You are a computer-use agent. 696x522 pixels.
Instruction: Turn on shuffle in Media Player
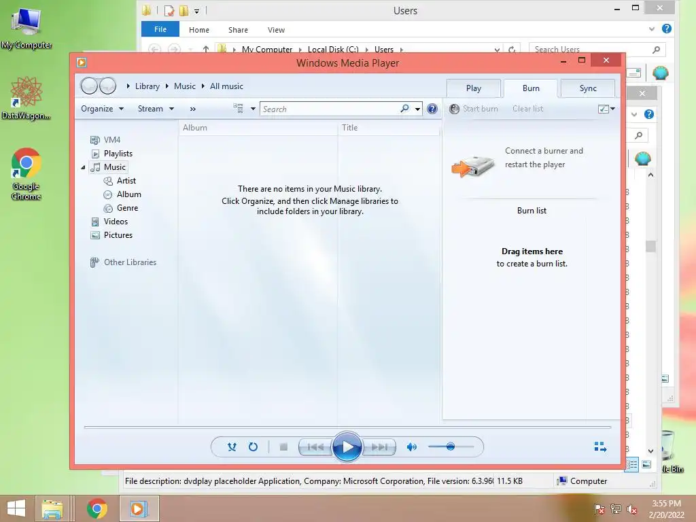tap(232, 447)
